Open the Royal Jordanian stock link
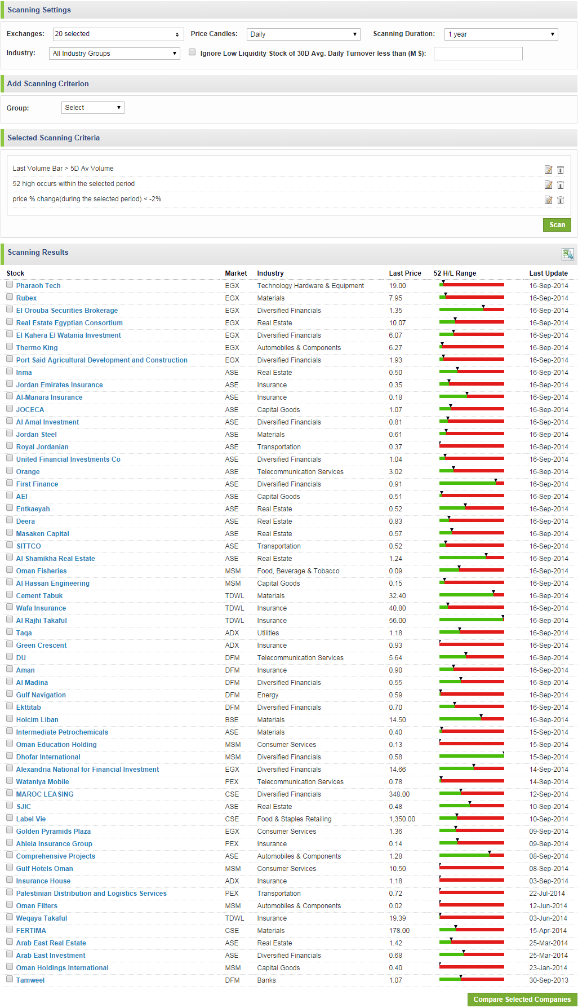This screenshot has height=1008, width=578. (x=42, y=447)
